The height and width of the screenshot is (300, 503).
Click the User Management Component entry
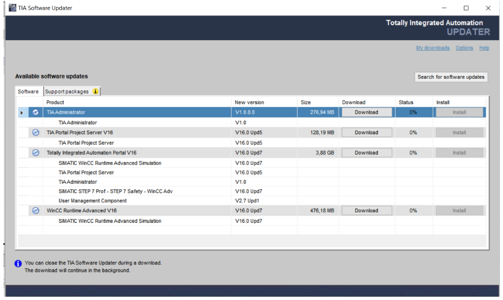(92, 201)
